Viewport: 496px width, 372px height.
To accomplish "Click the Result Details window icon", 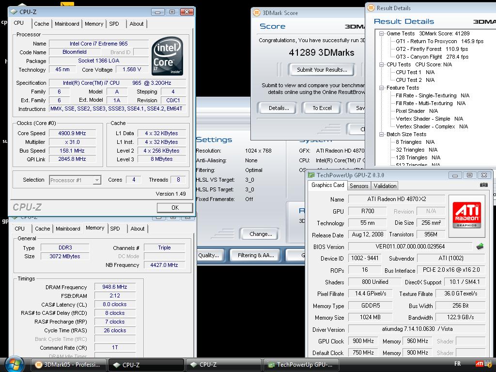I will [x=371, y=8].
